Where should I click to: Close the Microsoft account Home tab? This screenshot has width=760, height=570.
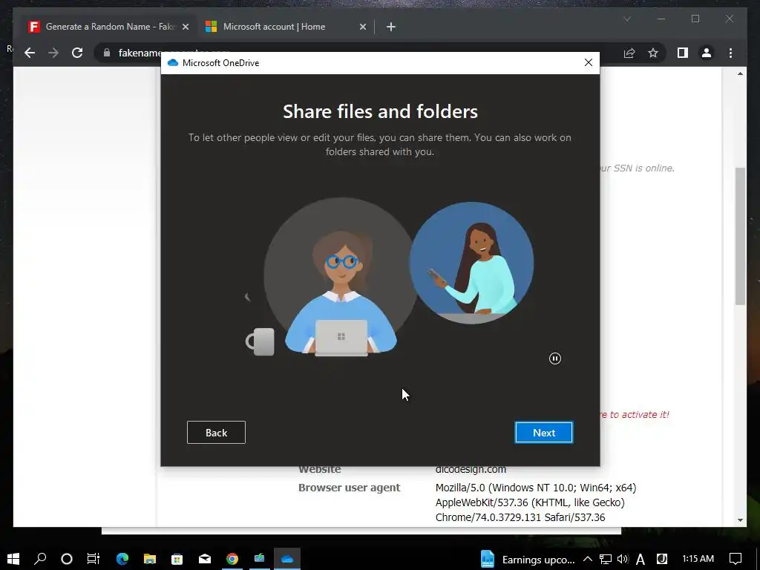[x=362, y=27]
